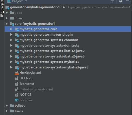This screenshot has width=132, height=115.
Task: Click the root project module folder icon
Action: pyautogui.click(x=8, y=7)
